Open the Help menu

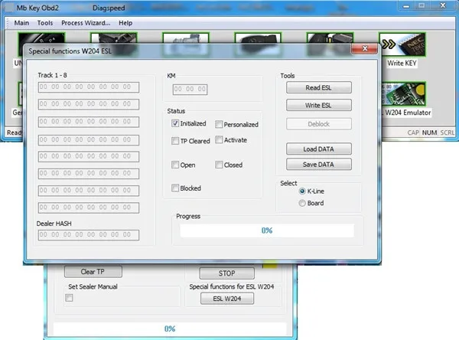coord(125,23)
